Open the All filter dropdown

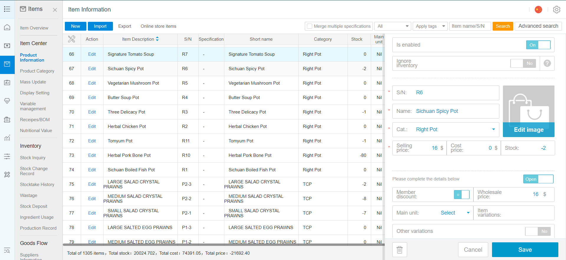point(392,26)
